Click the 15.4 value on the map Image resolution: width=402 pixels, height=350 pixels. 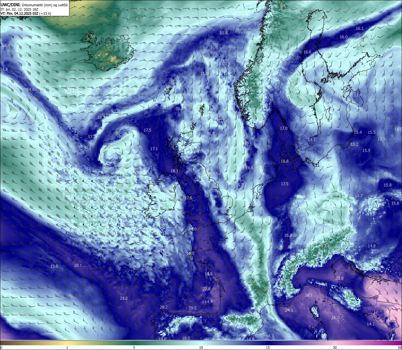point(358,132)
